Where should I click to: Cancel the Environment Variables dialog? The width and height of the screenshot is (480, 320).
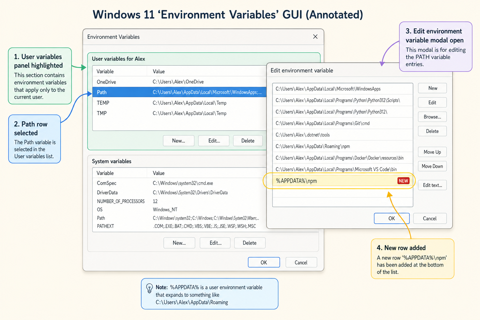point(301,262)
